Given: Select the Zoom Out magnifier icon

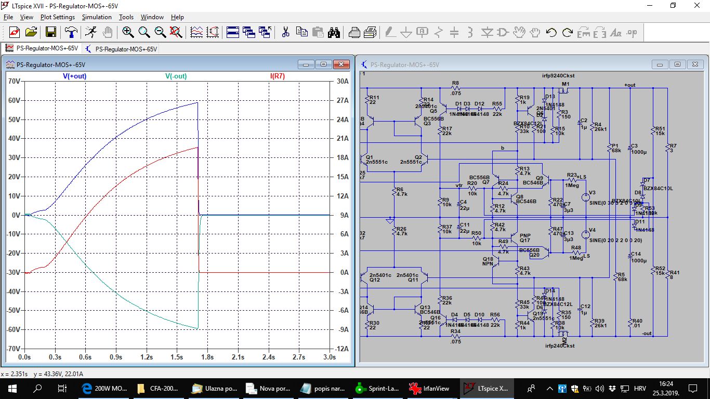Looking at the screenshot, I should click(x=160, y=32).
